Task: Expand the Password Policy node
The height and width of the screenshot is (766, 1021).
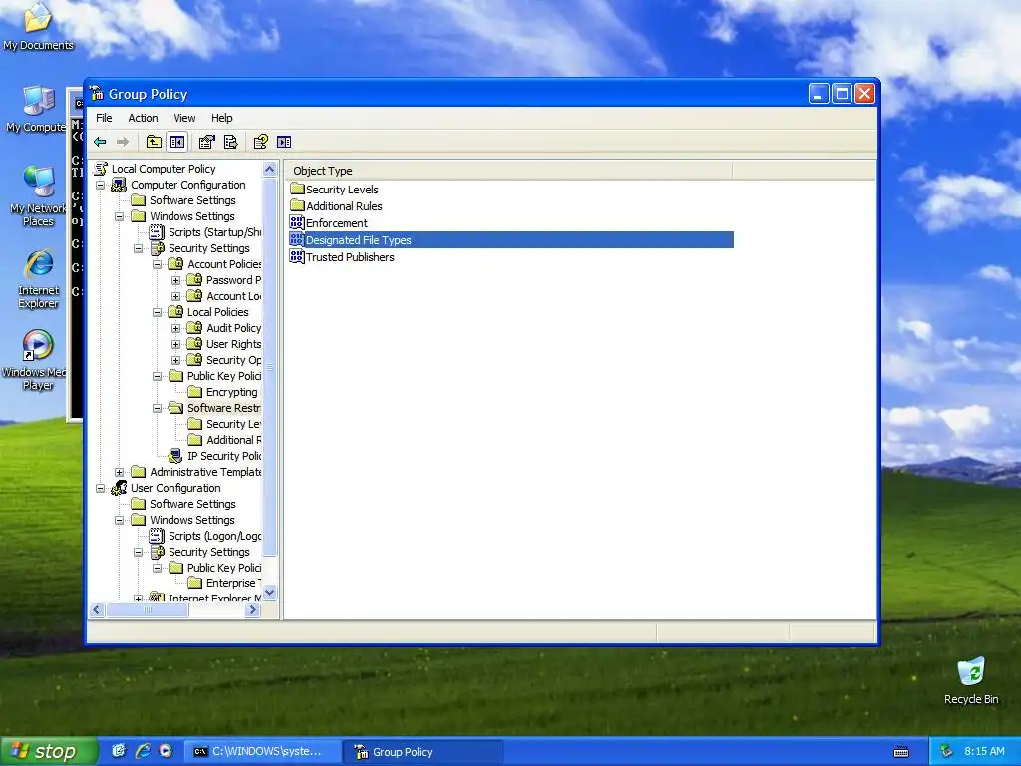Action: pyautogui.click(x=175, y=280)
